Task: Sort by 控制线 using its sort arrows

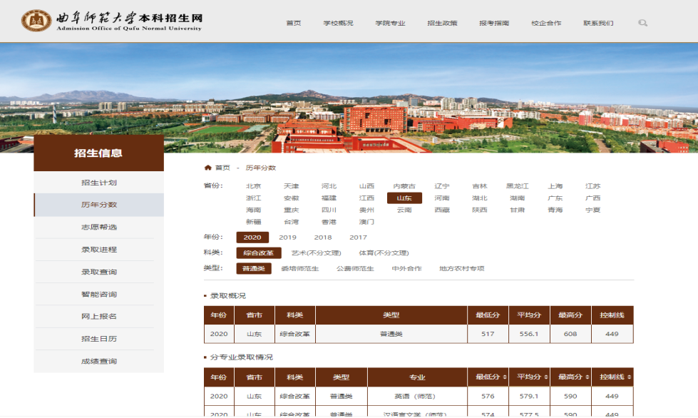Action: click(629, 377)
